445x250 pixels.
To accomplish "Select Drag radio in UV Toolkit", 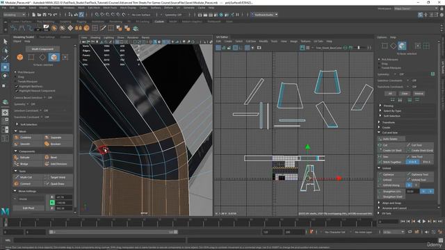I will tap(379, 64).
